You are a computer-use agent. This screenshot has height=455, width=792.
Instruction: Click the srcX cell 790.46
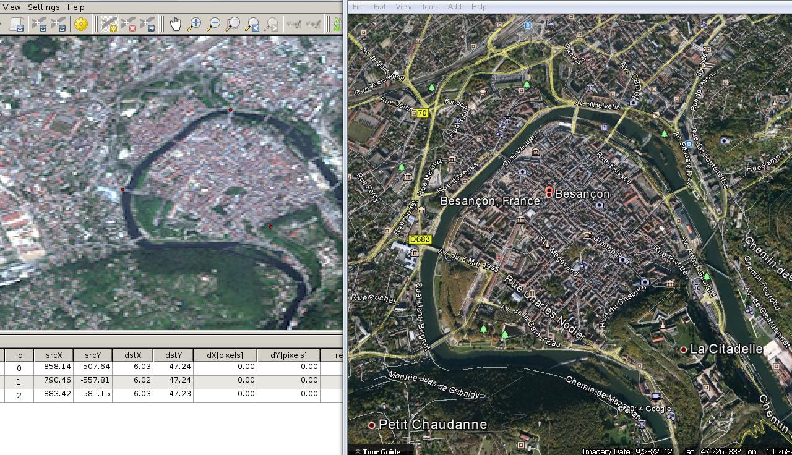[x=54, y=380]
